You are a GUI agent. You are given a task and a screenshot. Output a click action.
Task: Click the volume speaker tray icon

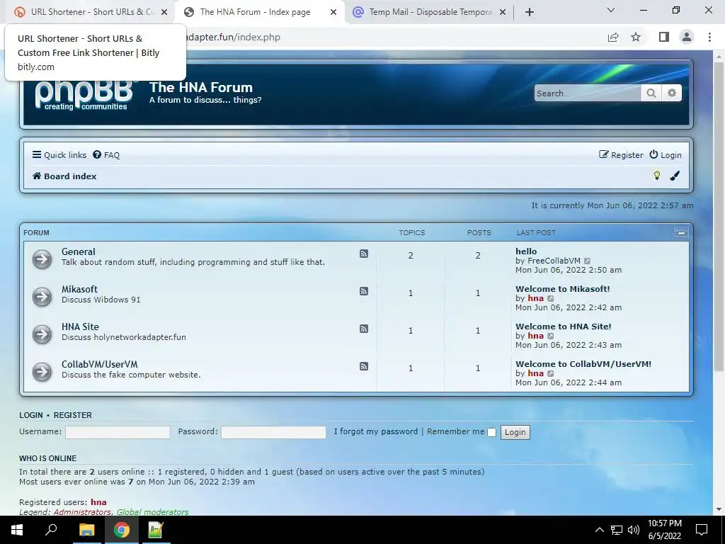click(x=634, y=530)
